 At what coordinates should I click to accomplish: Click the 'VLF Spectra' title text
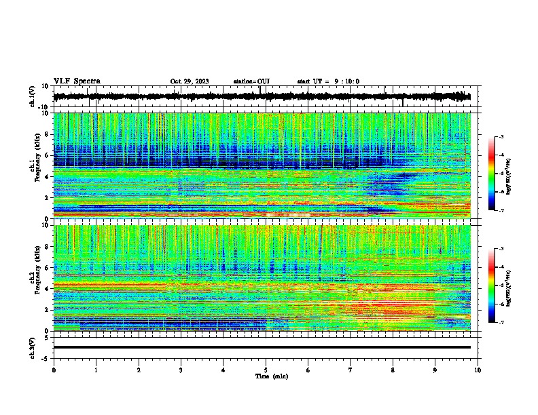click(x=77, y=81)
